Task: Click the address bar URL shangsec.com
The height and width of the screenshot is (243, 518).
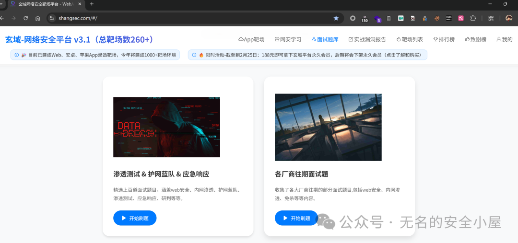Action: pyautogui.click(x=78, y=19)
